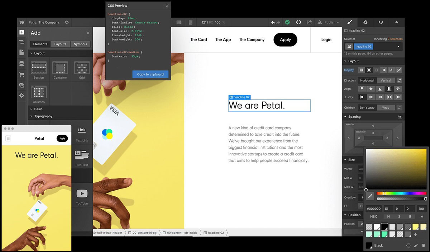Switch to the Layouts tab
This screenshot has height=252, width=430.
point(60,44)
